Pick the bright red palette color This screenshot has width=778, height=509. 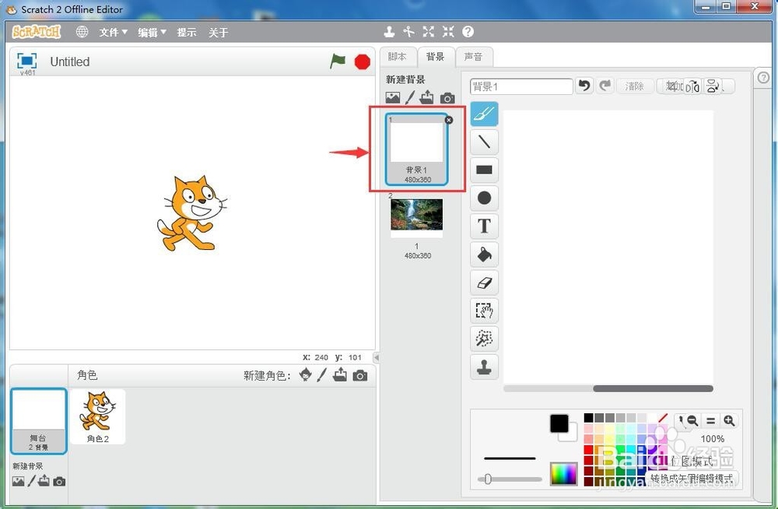coord(588,449)
